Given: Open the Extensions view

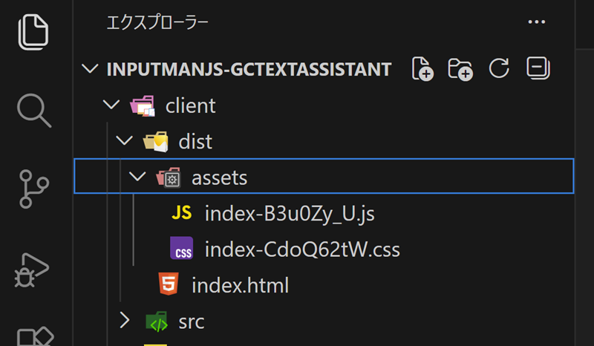Looking at the screenshot, I should click(x=35, y=336).
